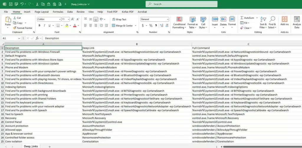The height and width of the screenshot is (148, 302).
Task: Open the Acrobat ribbon tab
Action: pyautogui.click(x=142, y=12)
